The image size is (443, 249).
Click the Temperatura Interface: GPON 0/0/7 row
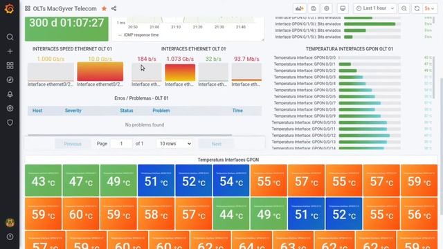352,103
